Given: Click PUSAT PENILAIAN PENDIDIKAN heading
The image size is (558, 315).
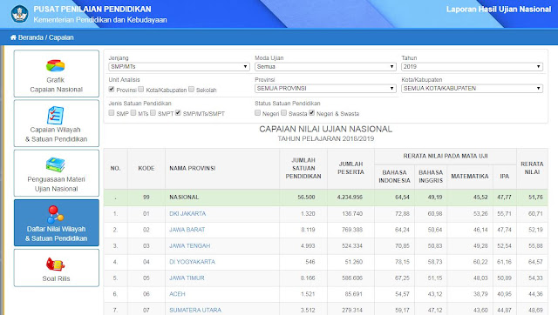Looking at the screenshot, I should click(x=92, y=10).
